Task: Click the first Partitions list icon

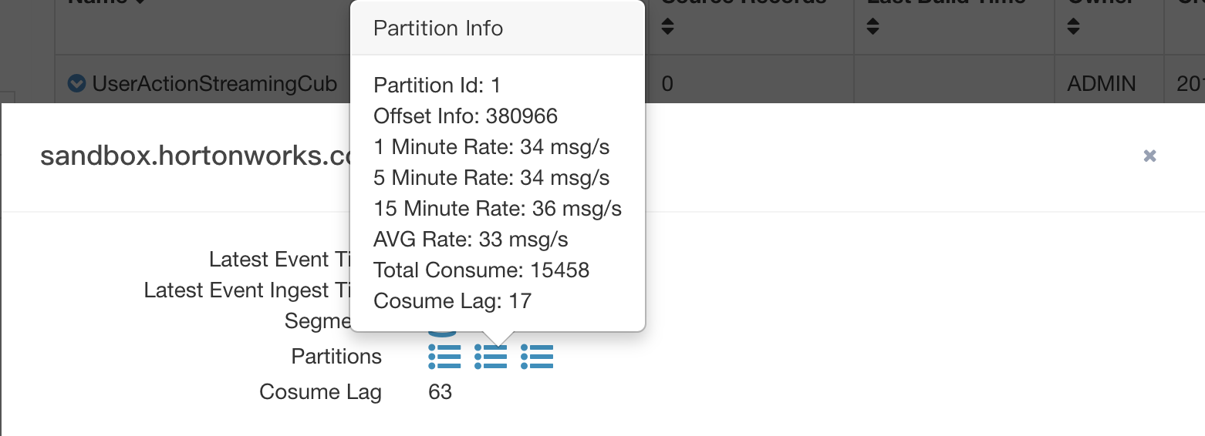Action: click(444, 357)
